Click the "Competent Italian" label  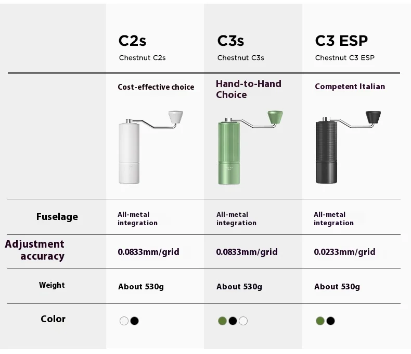click(x=350, y=87)
